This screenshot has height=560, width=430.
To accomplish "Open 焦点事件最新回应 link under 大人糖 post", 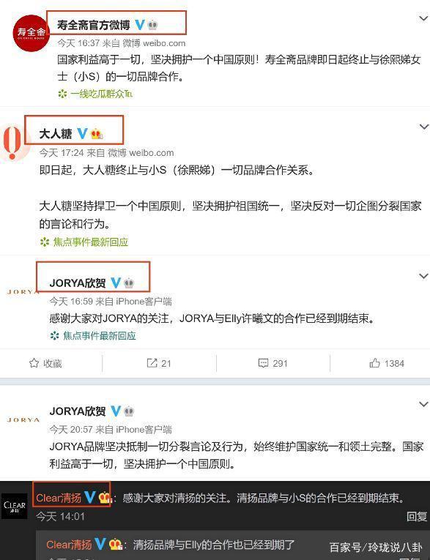I will click(x=91, y=242).
